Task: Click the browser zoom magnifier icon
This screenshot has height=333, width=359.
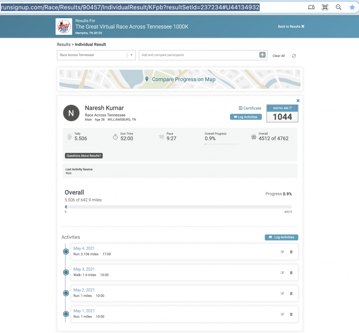Action: click(338, 7)
